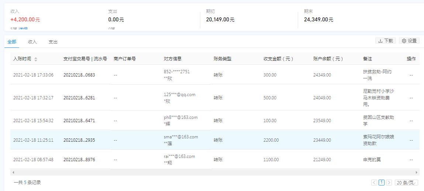
Task: Click the 下载 button
Action: point(386,41)
